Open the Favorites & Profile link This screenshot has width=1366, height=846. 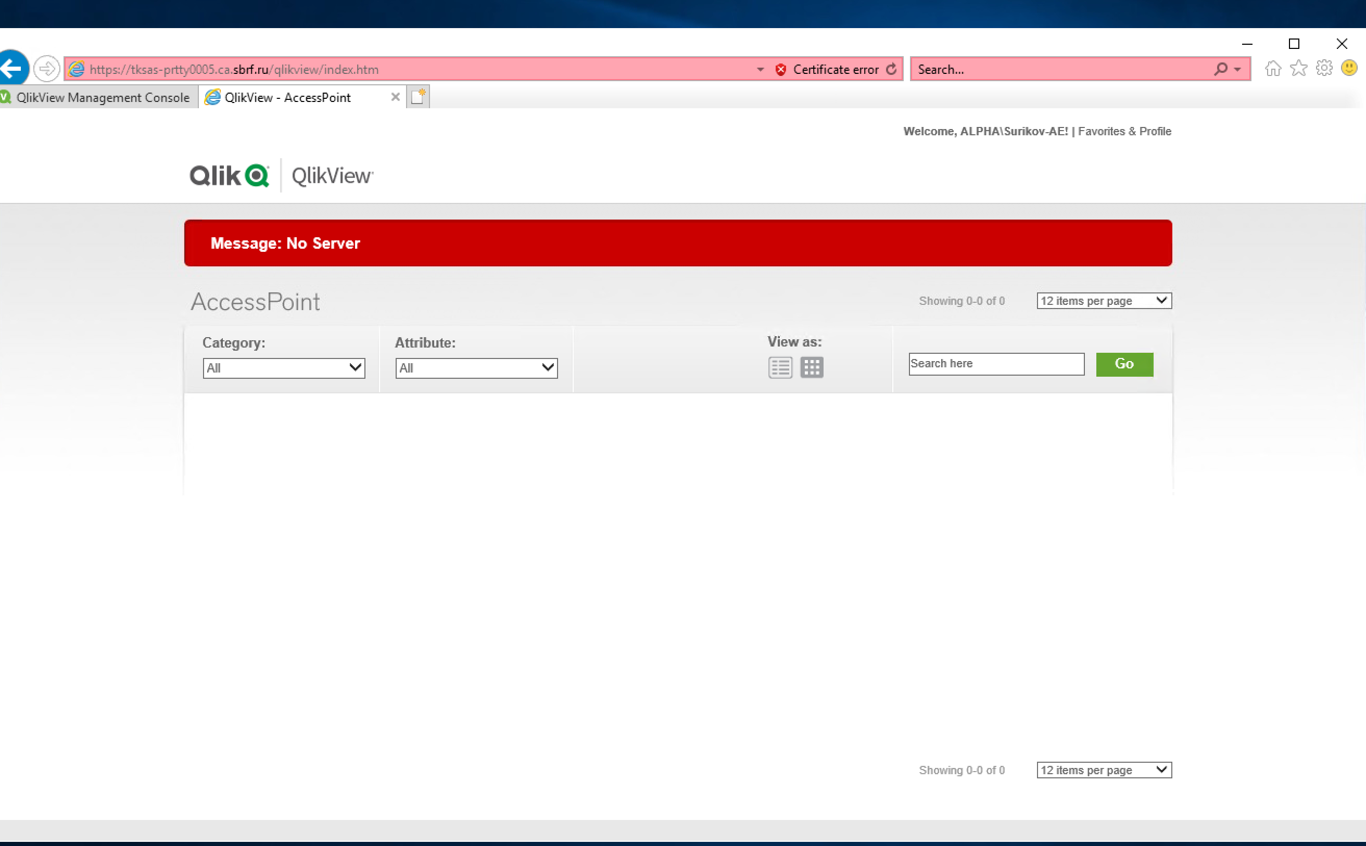pos(1124,131)
